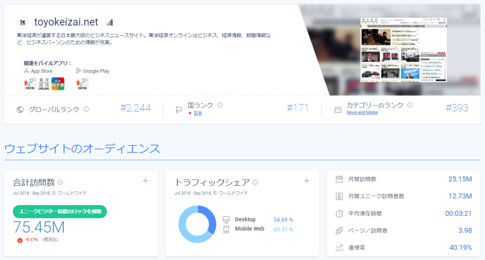Click the monthly visits value 25.15M
The image size is (485, 260).
460,179
